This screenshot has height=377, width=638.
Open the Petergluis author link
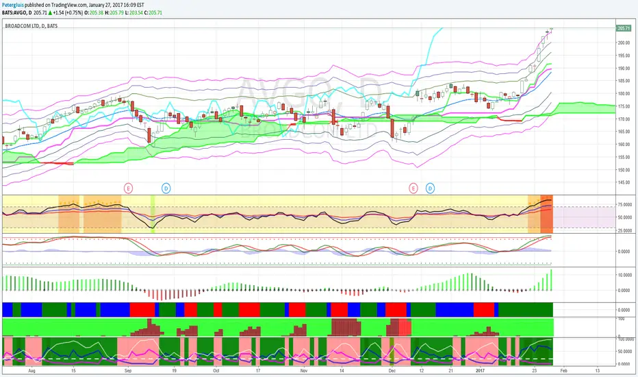click(12, 5)
